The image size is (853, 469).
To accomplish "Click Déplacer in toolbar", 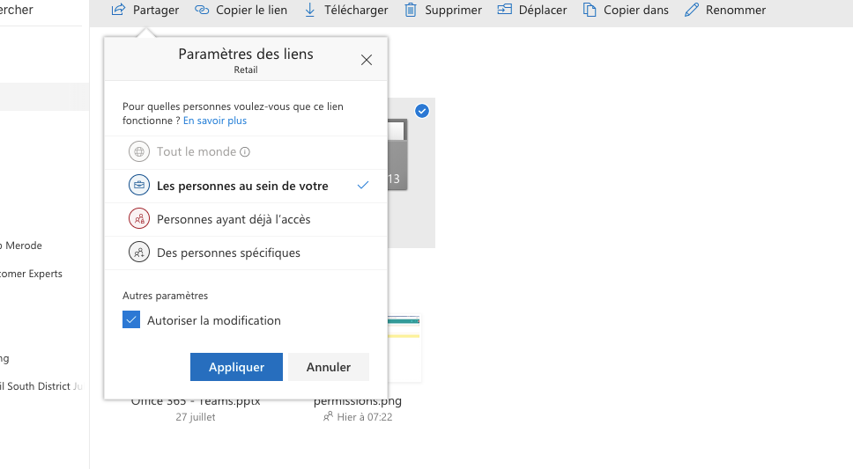I will tap(532, 10).
